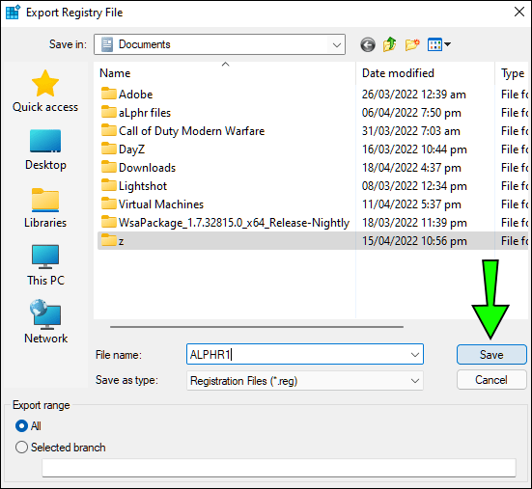Image resolution: width=532 pixels, height=489 pixels.
Task: Click the horizontal scrollbar under file list
Action: click(257, 327)
